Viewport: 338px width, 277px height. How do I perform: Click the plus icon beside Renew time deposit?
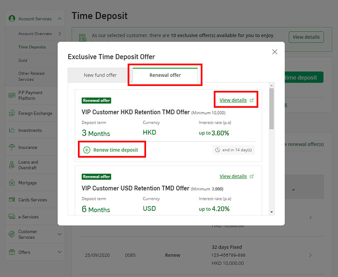point(87,150)
